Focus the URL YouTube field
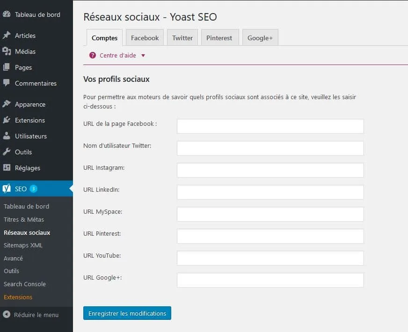This screenshot has width=408, height=332. pos(270,258)
